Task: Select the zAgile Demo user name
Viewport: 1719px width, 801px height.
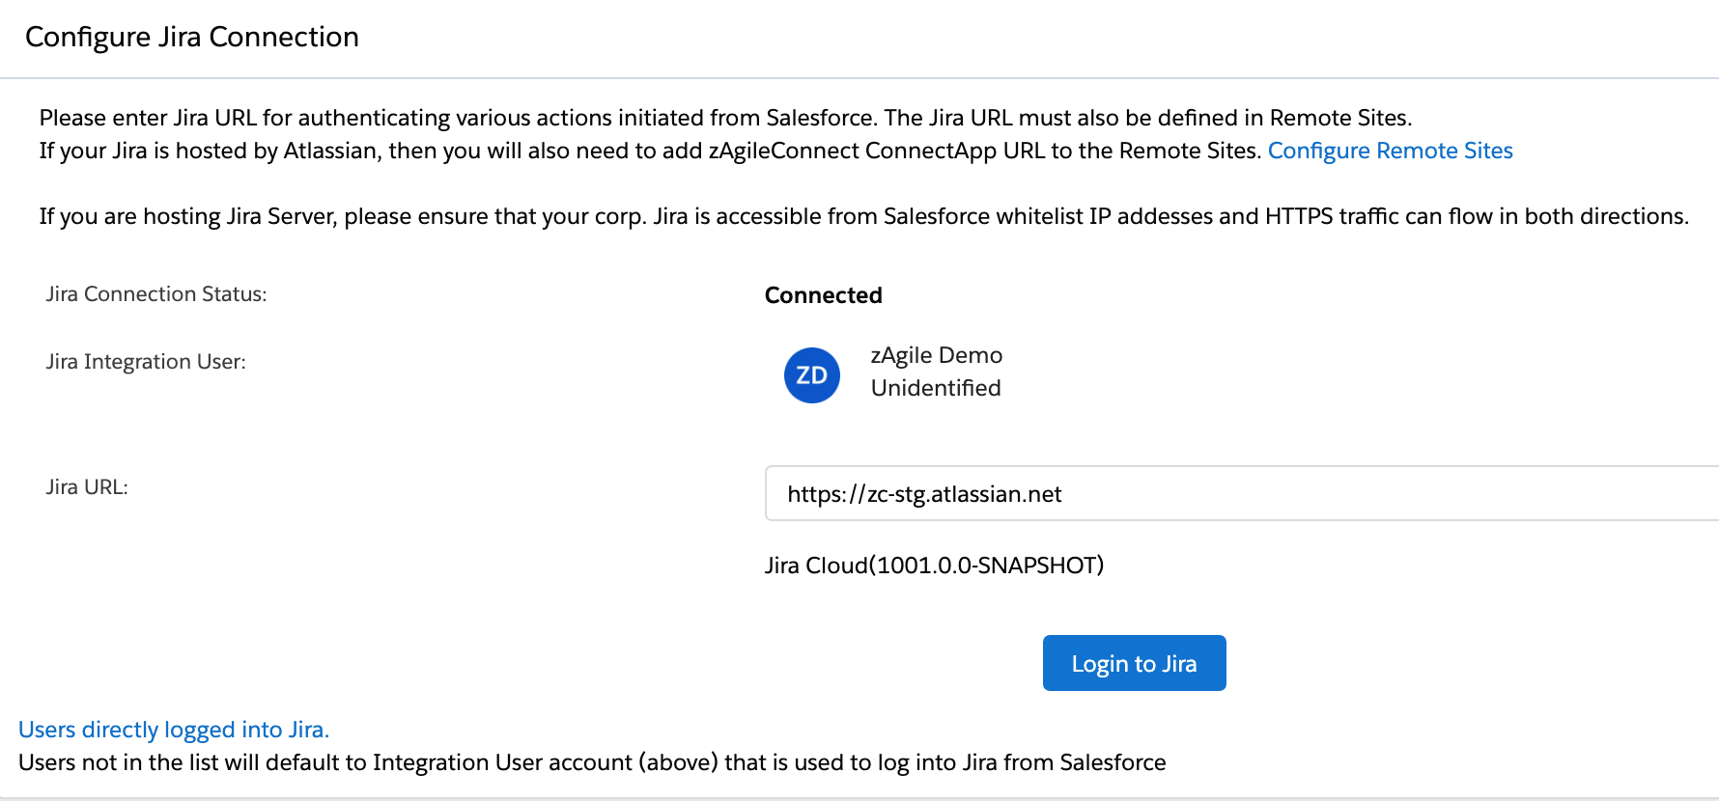Action: (x=936, y=355)
